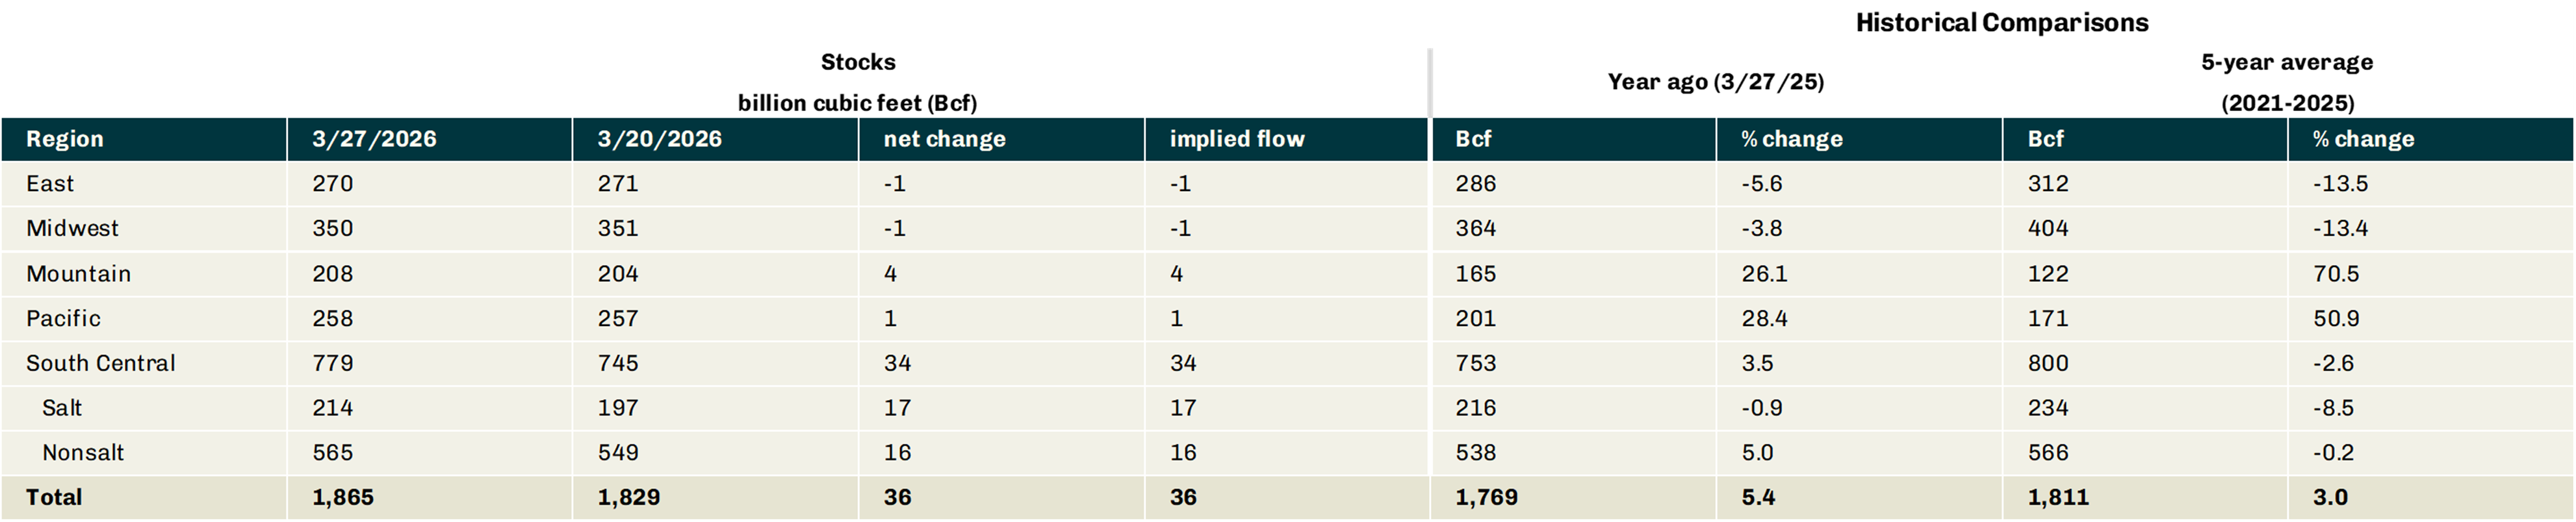Click the Midwest region row label
Screen dimensions: 2576x522
click(x=72, y=229)
